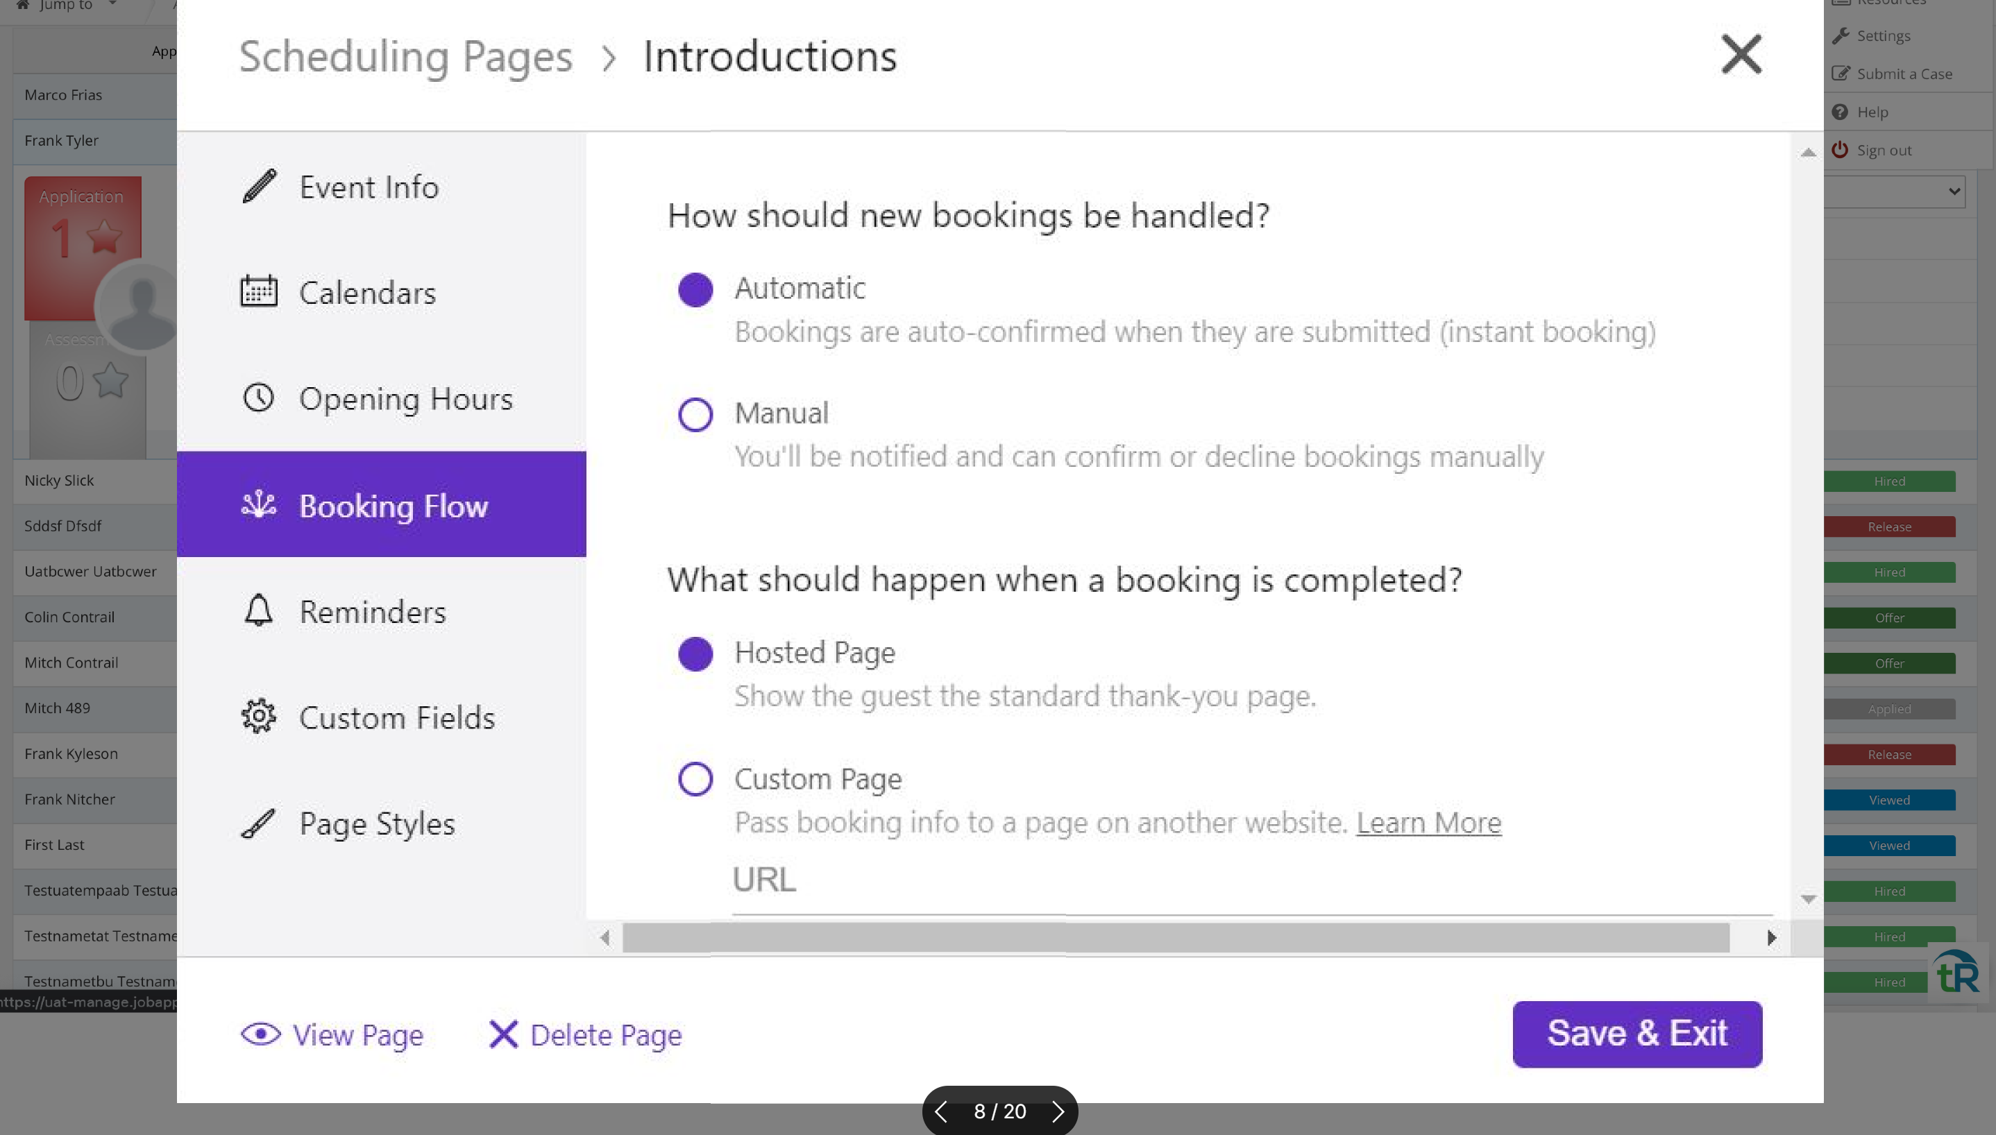Screen dimensions: 1996x1135
Task: Open the Jump to dropdown
Action: point(69,6)
